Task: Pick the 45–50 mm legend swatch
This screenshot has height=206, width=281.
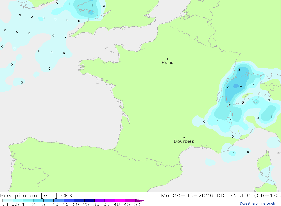Action: (x=130, y=200)
